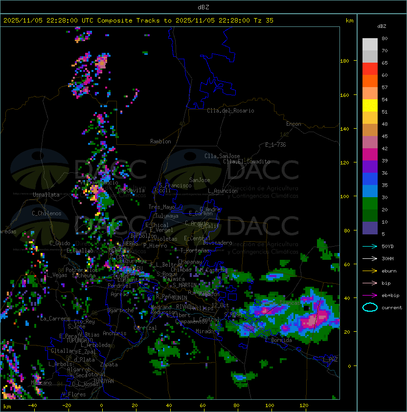
Task: Click the magenta eb+bip arrow in legend
Action: click(370, 296)
